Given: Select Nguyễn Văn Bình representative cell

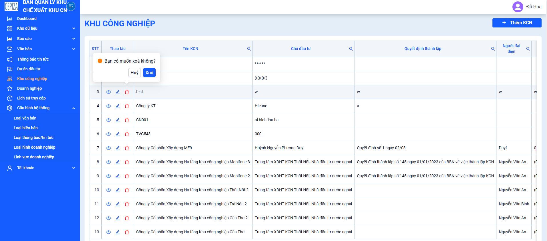Looking at the screenshot, I should [x=514, y=204].
